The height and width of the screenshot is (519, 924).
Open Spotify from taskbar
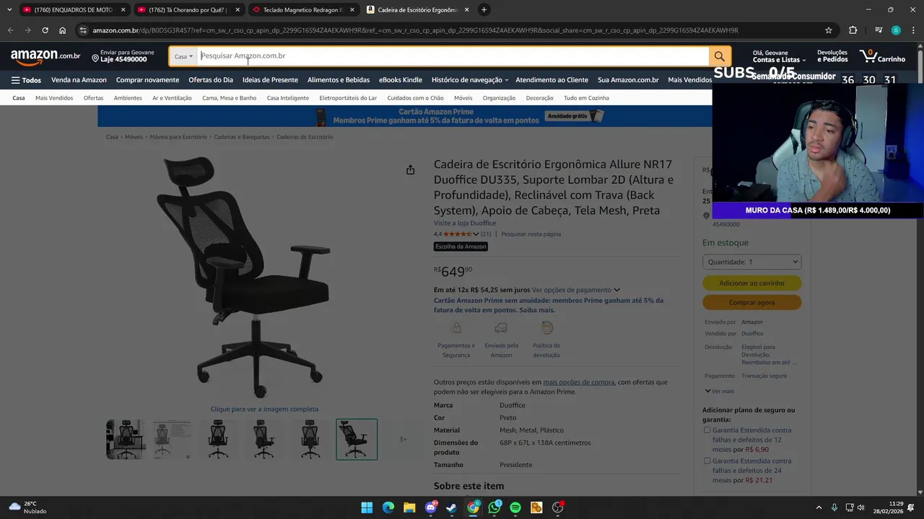515,507
